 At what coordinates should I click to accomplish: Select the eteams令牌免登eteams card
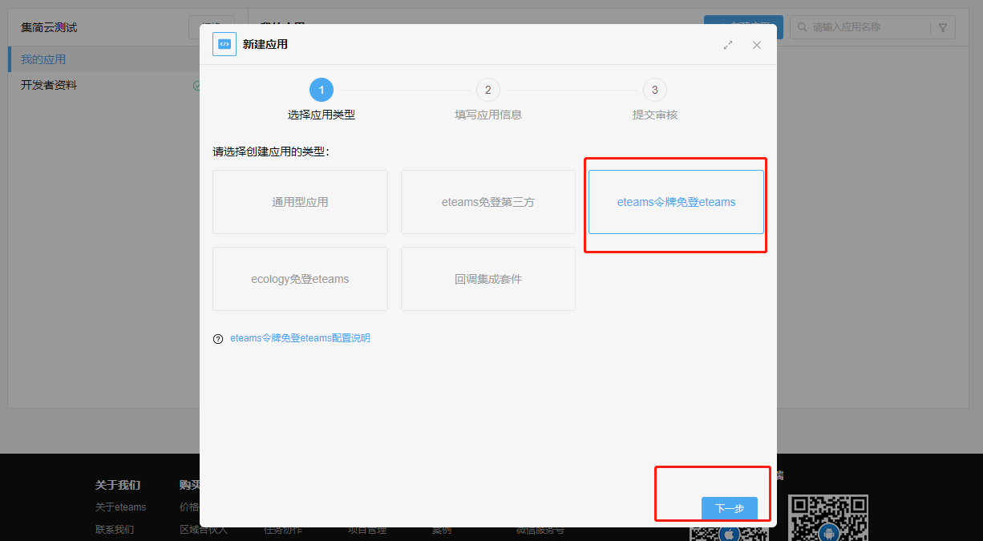click(x=676, y=202)
